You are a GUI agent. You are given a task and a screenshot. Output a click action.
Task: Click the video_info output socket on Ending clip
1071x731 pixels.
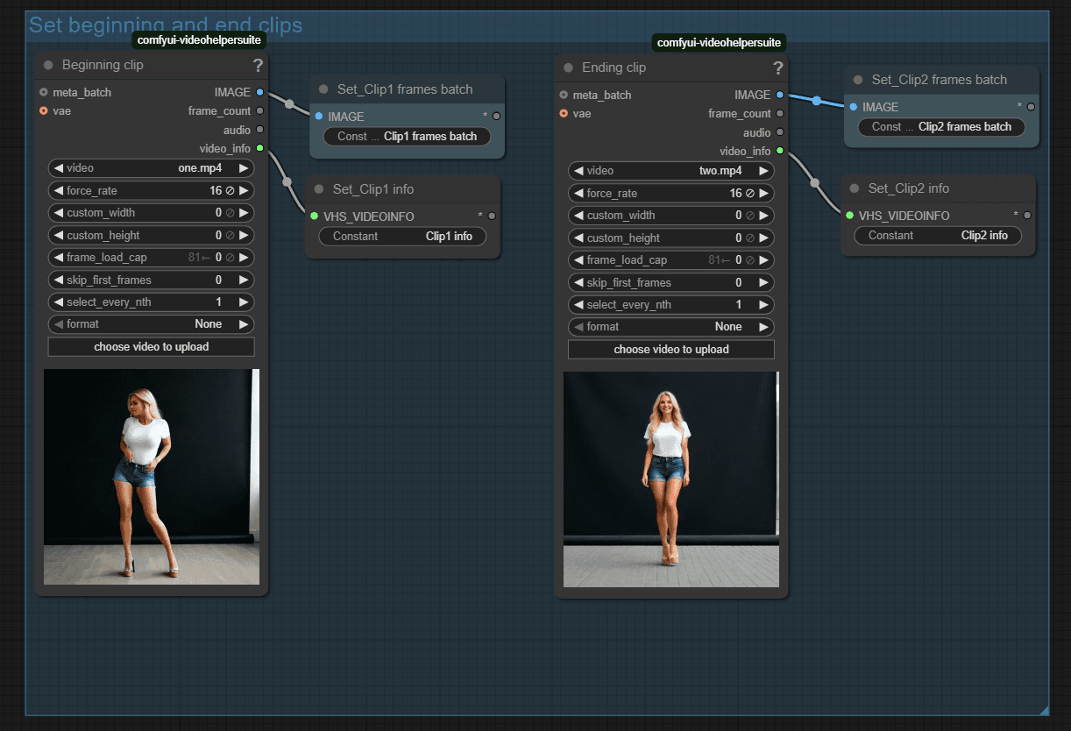(780, 151)
